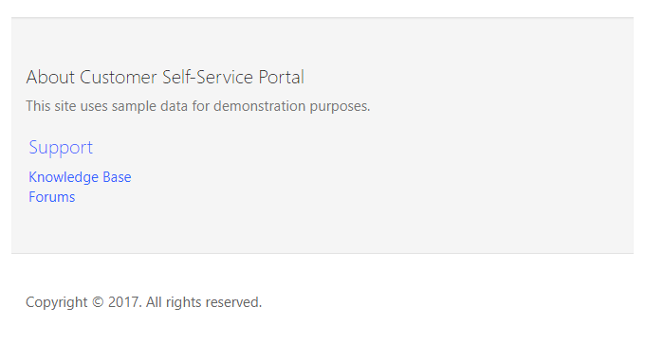
Task: Click the word 'Copyright' in footer
Action: point(56,303)
